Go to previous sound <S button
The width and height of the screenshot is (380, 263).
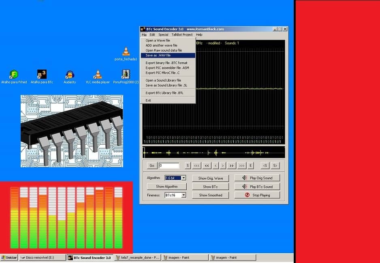click(x=265, y=166)
